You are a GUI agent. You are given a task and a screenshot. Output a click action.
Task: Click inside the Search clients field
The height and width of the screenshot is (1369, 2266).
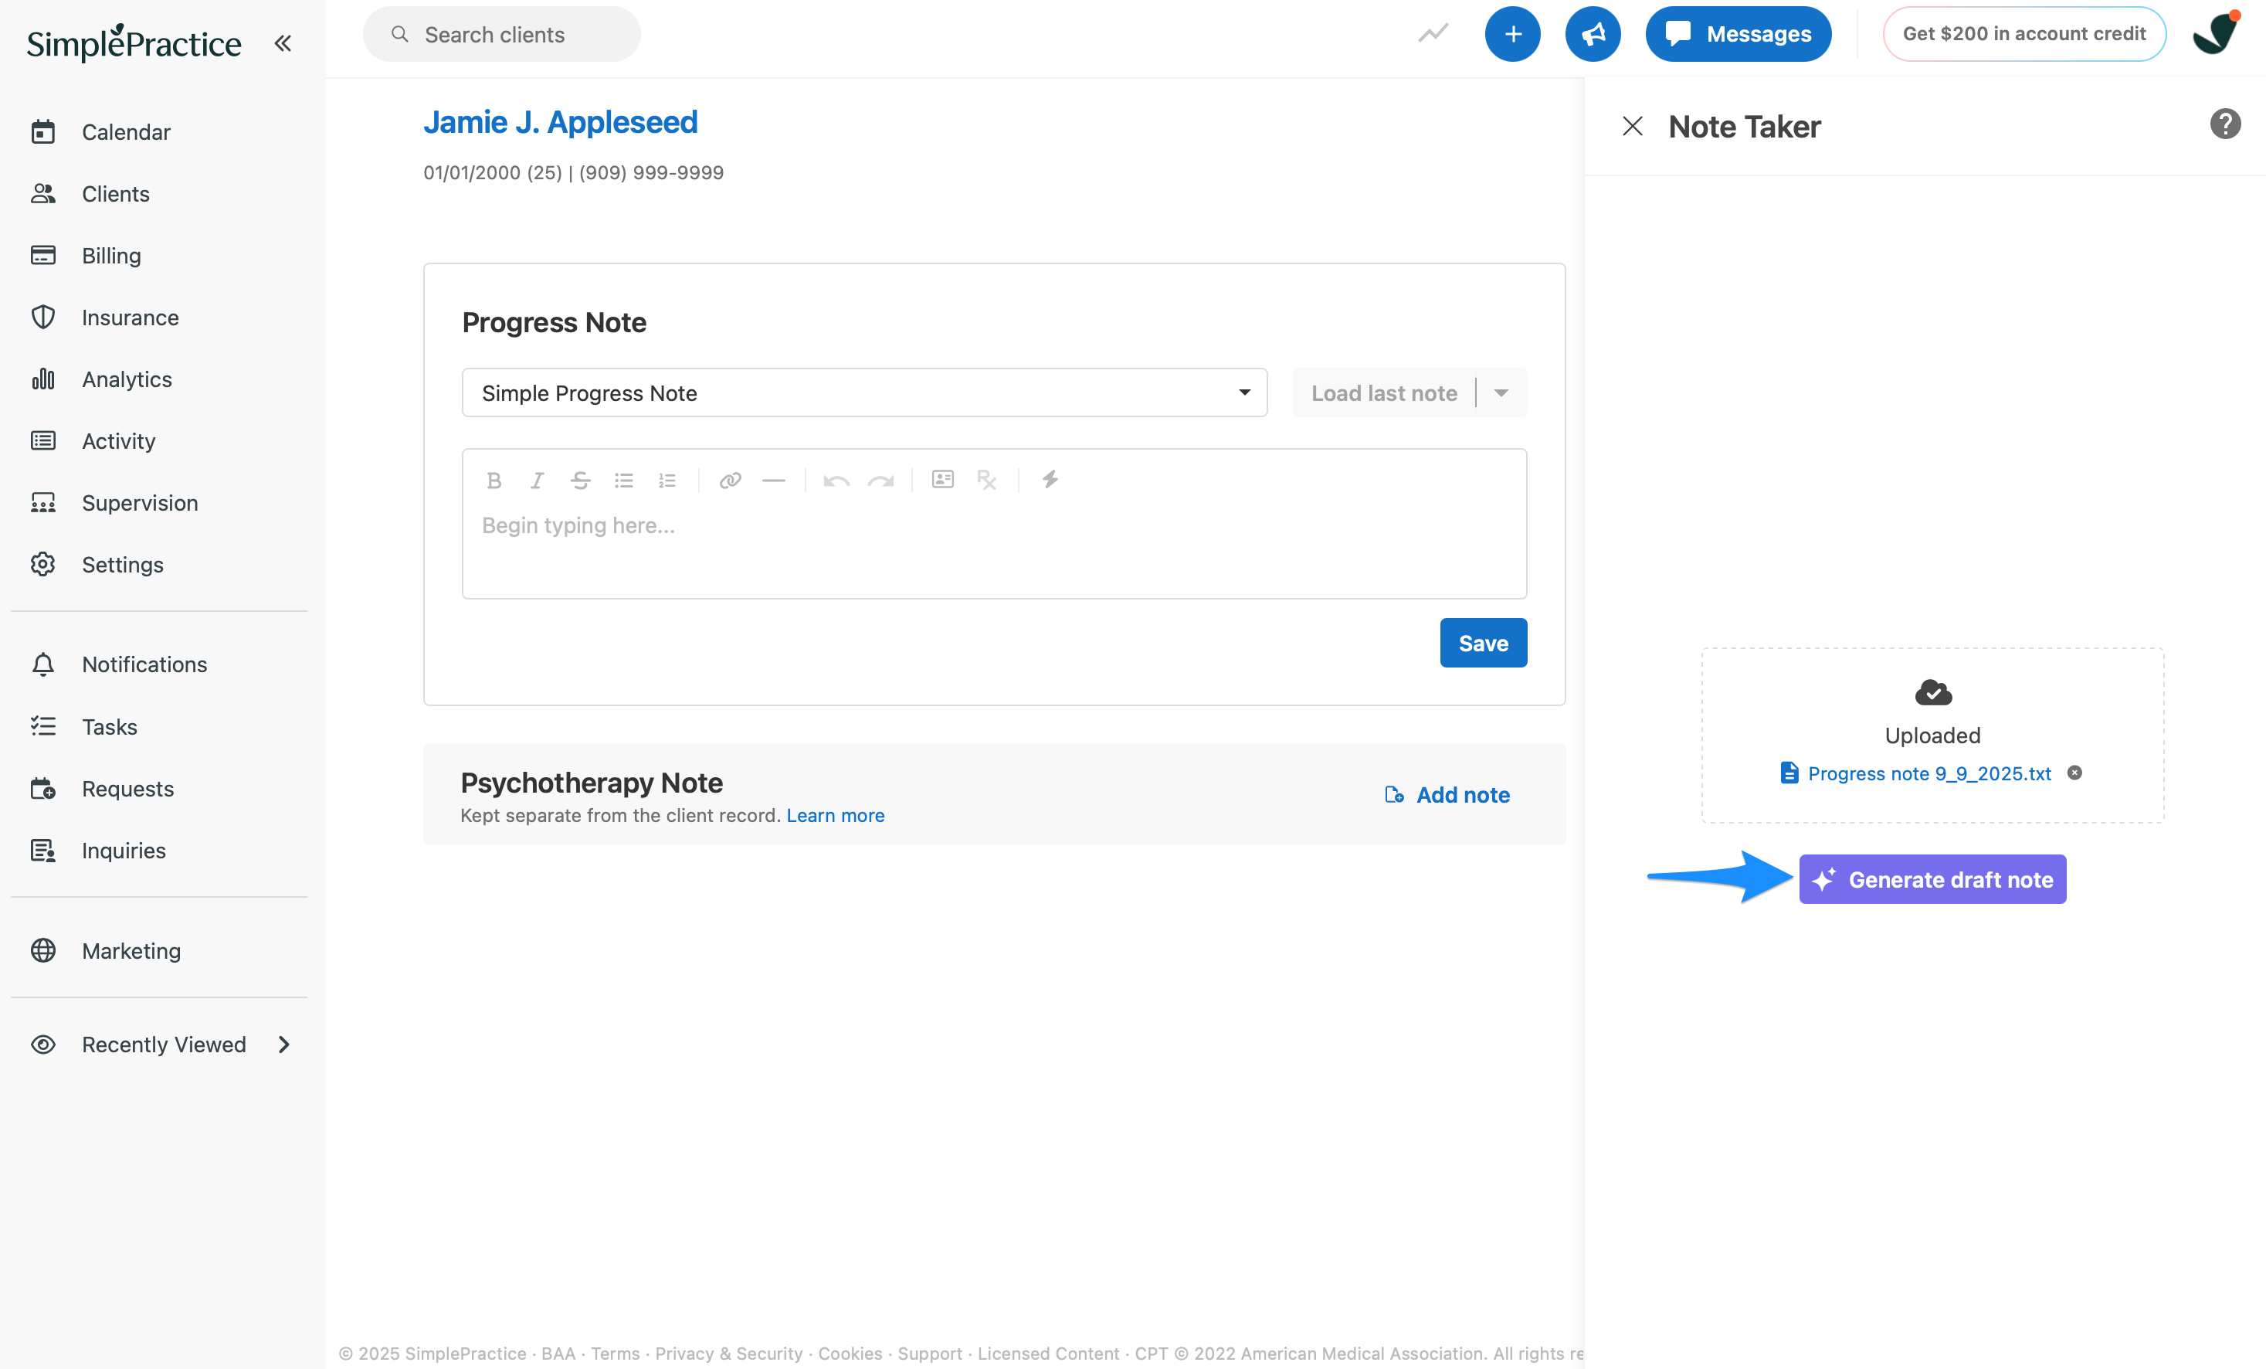[x=501, y=34]
